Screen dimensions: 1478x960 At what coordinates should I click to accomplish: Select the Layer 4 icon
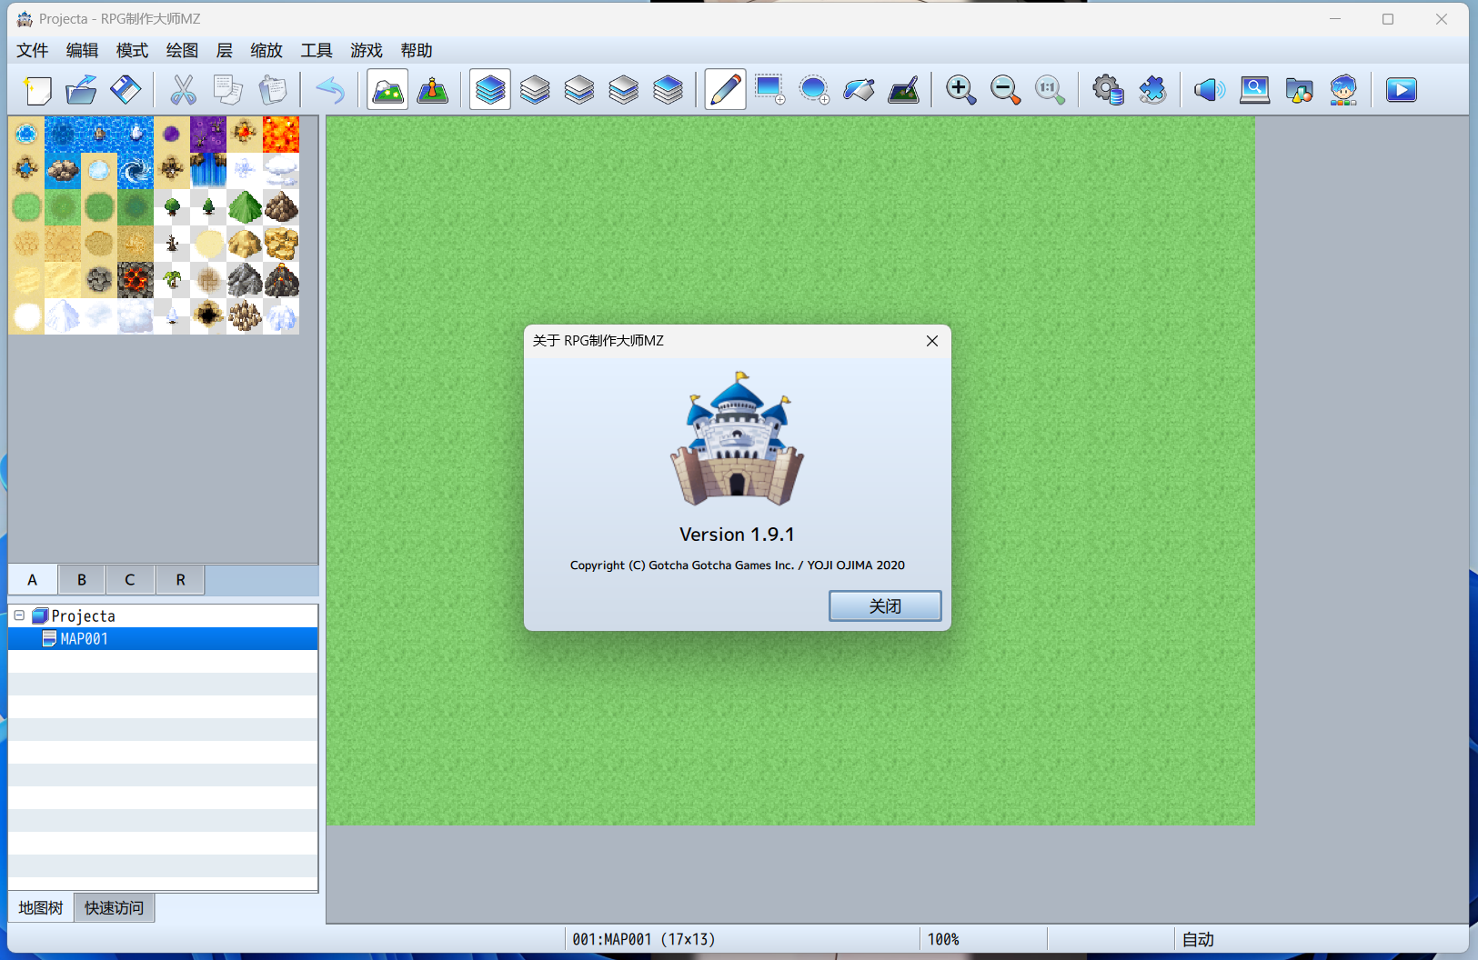click(x=669, y=90)
